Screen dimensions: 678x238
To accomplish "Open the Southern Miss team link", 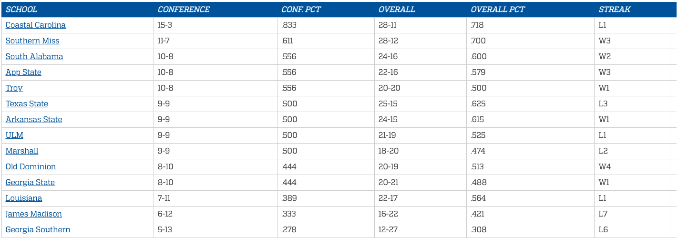I will pos(32,41).
